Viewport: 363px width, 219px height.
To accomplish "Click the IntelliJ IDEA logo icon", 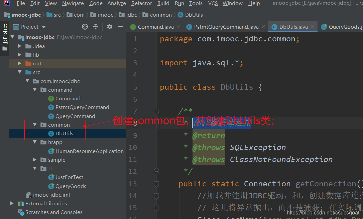I will click(7, 3).
